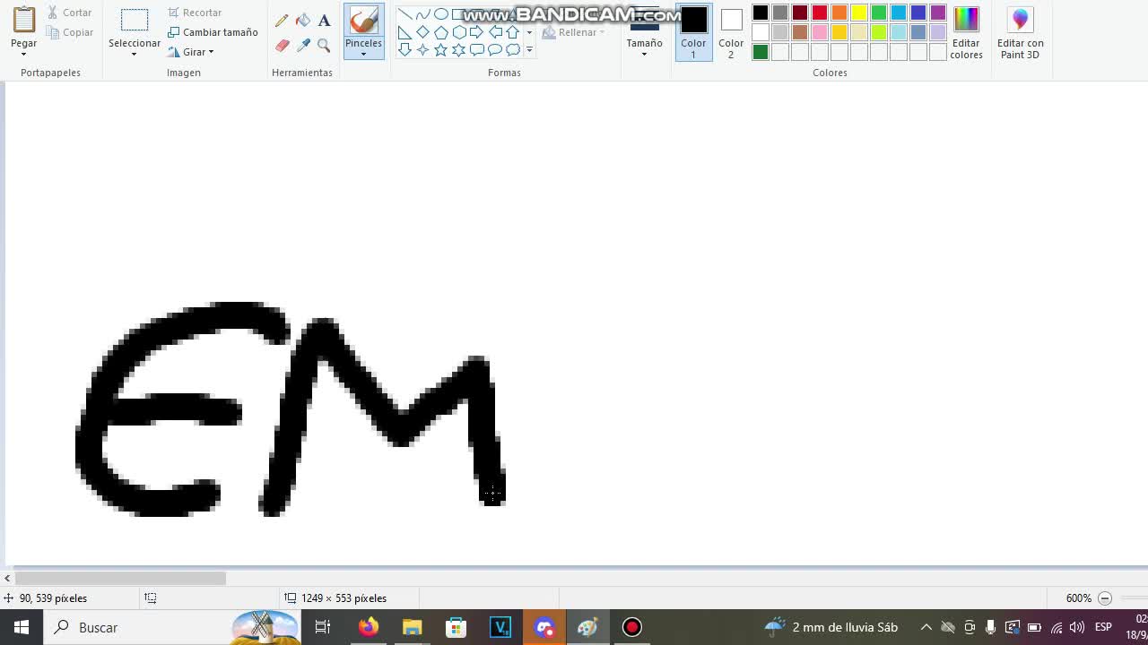
Task: Select the Magnifier tool
Action: click(x=324, y=45)
